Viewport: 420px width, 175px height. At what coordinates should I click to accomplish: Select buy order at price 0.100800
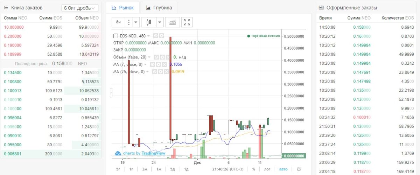click(51, 82)
